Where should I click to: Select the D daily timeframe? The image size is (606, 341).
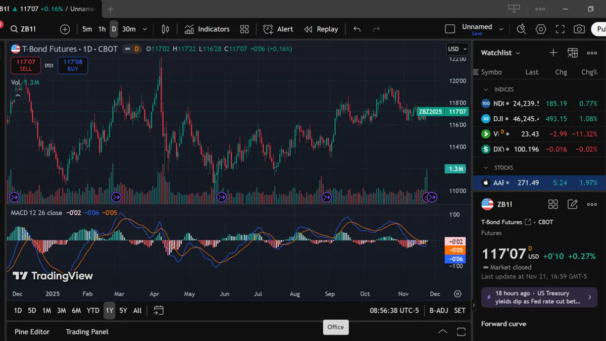pyautogui.click(x=114, y=29)
